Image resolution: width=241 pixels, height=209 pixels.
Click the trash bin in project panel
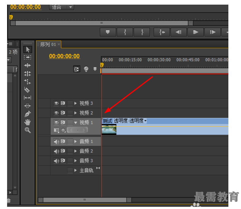pos(9,201)
